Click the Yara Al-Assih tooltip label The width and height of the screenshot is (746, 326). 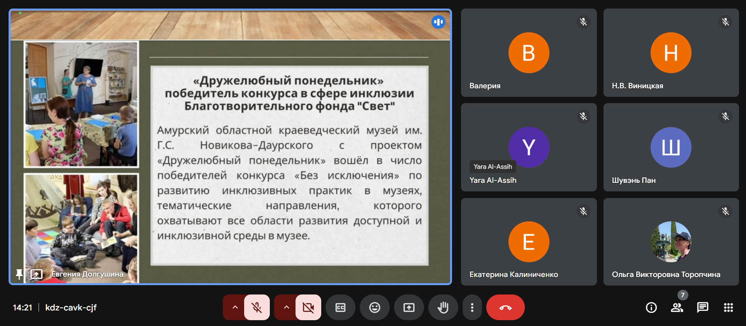pyautogui.click(x=493, y=167)
